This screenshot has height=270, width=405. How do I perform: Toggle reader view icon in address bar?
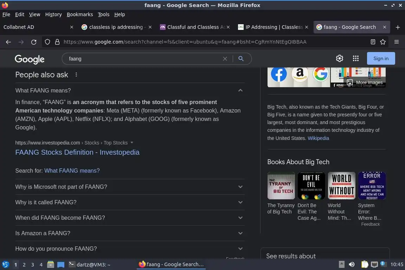tap(373, 42)
